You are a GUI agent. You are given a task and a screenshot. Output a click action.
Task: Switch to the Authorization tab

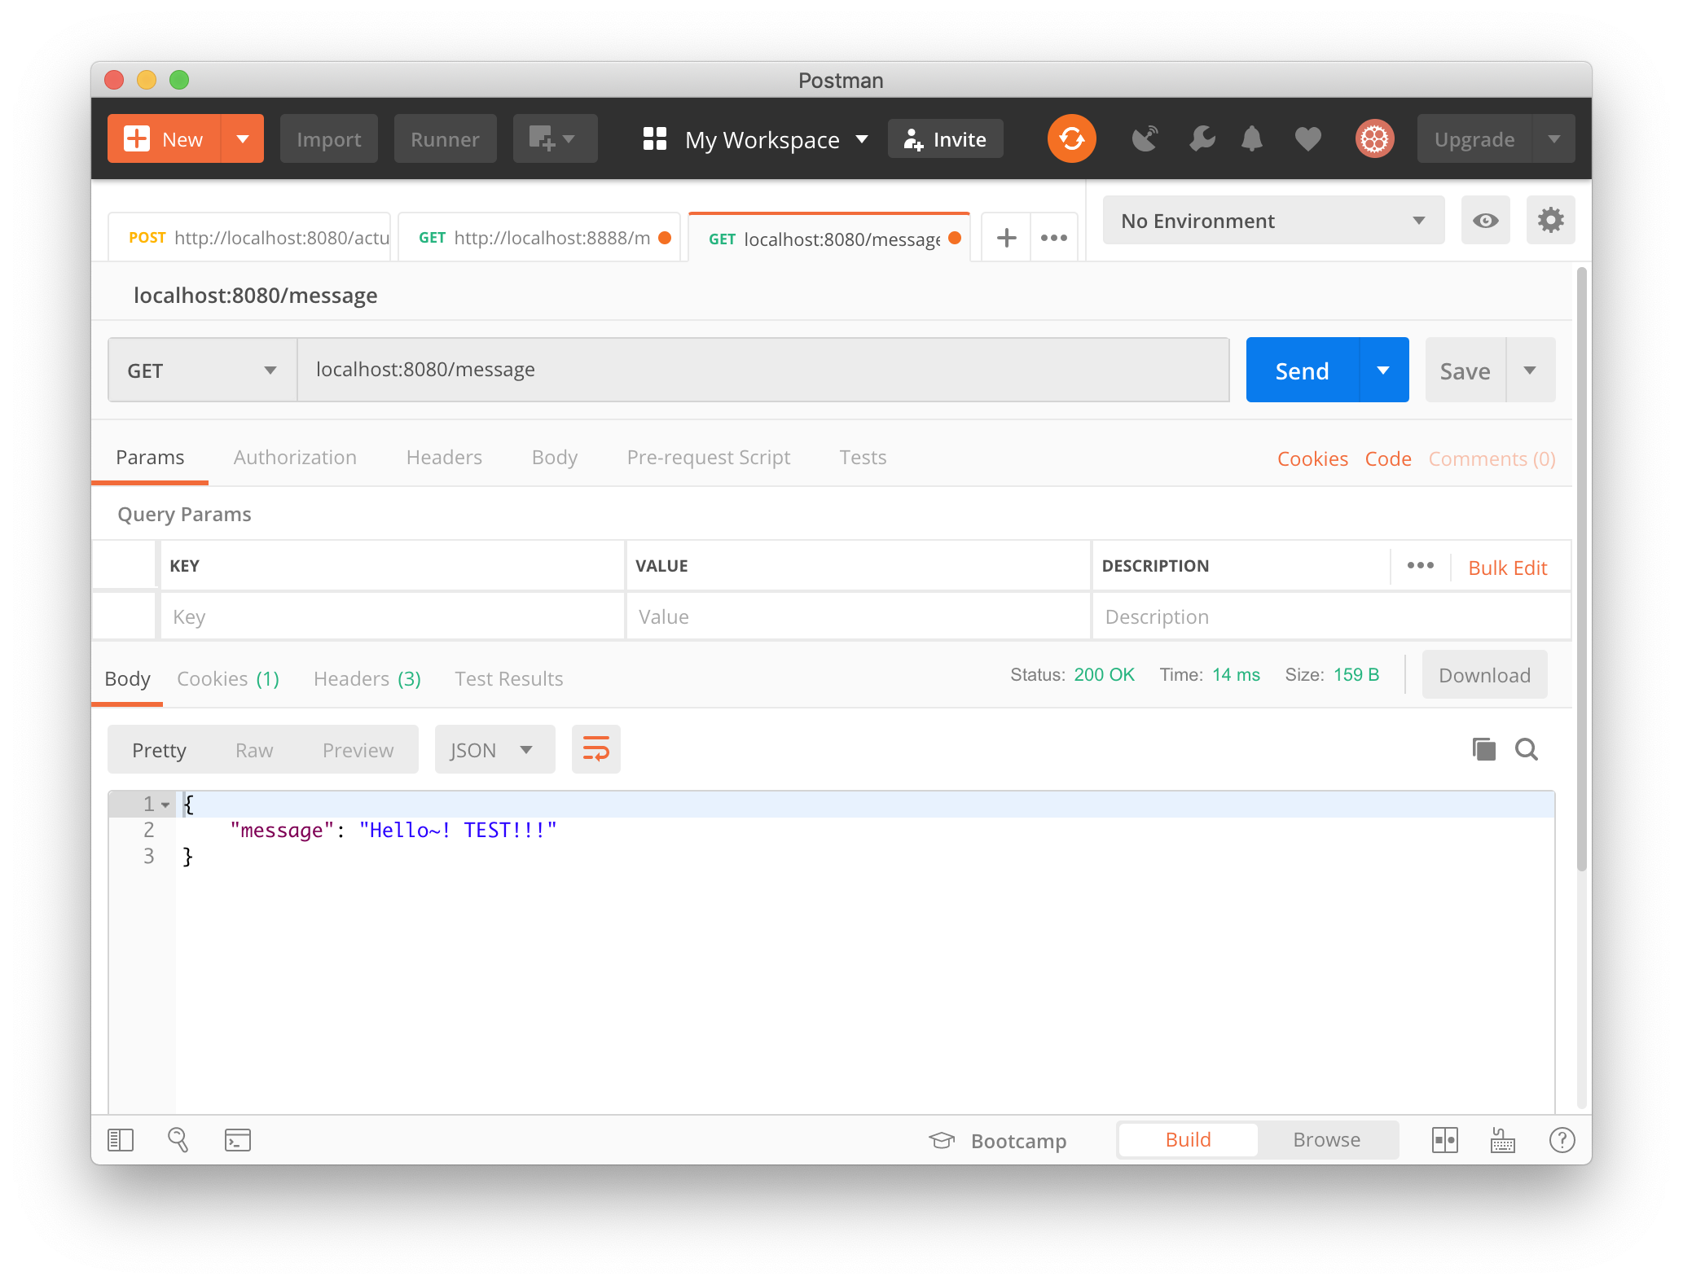pos(295,458)
